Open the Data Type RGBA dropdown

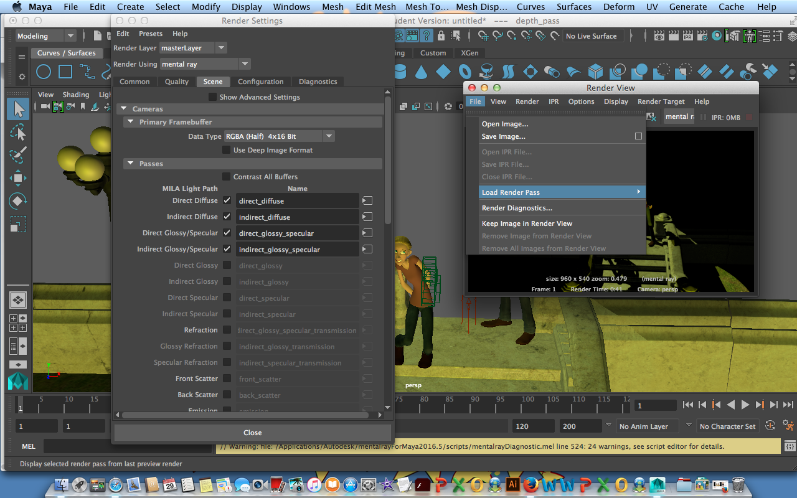tap(279, 136)
